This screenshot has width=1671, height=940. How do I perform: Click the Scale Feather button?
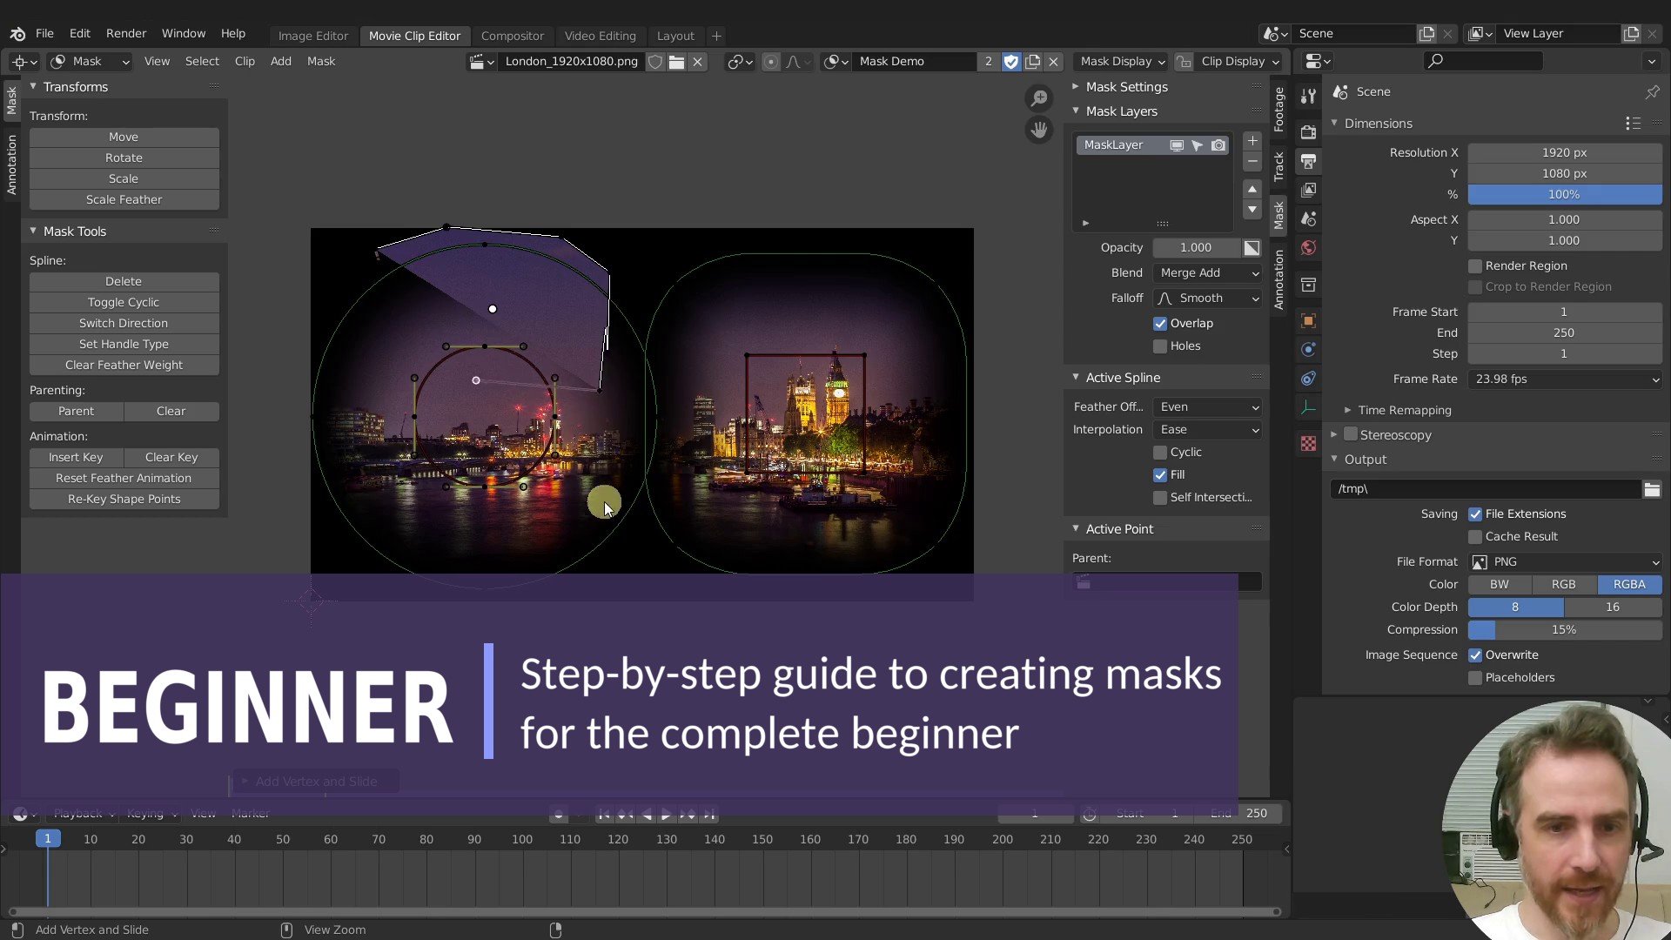pos(124,199)
